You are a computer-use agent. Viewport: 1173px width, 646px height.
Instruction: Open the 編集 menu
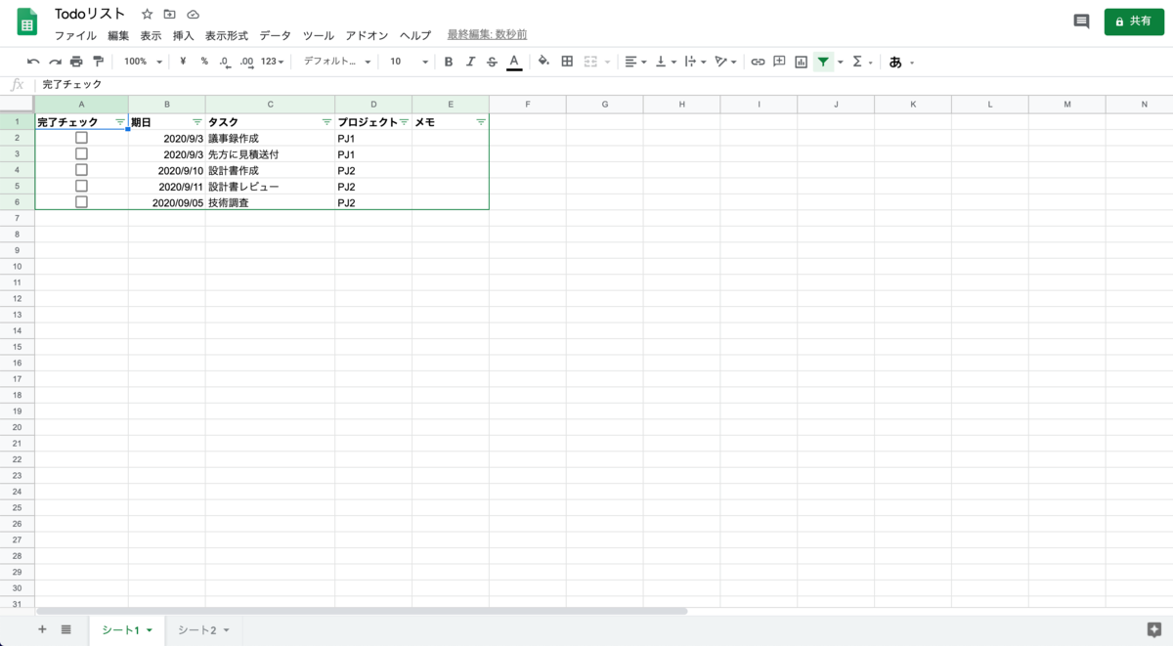pos(118,35)
